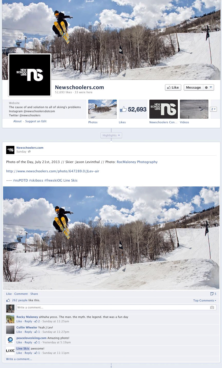Open the Photos thumbnail tile
This screenshot has width=222, height=368.
click(x=102, y=109)
